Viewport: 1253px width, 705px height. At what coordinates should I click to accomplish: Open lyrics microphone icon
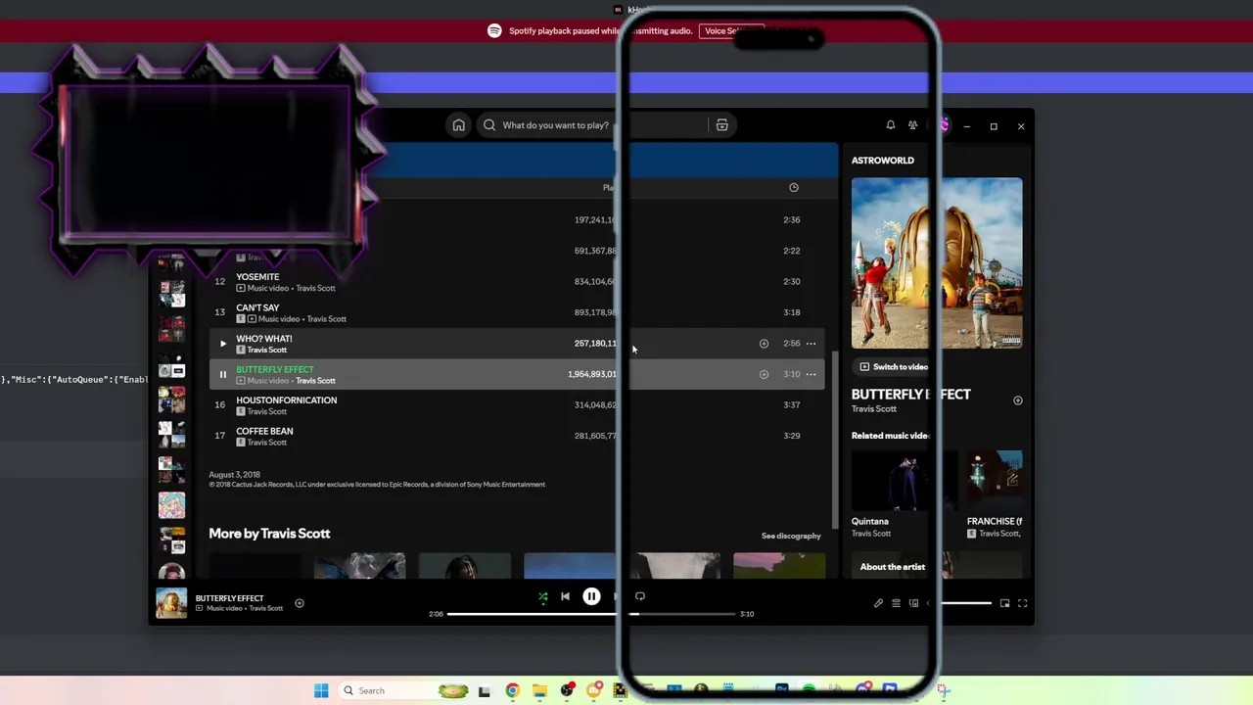pos(878,603)
